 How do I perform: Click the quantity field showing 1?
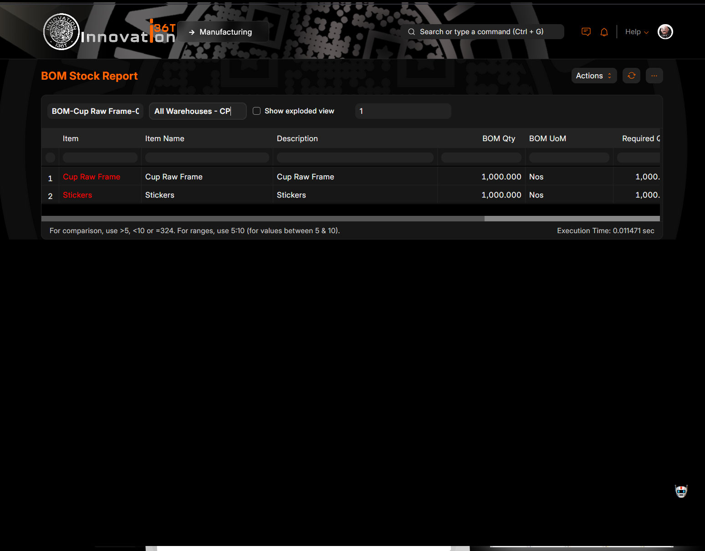(403, 111)
